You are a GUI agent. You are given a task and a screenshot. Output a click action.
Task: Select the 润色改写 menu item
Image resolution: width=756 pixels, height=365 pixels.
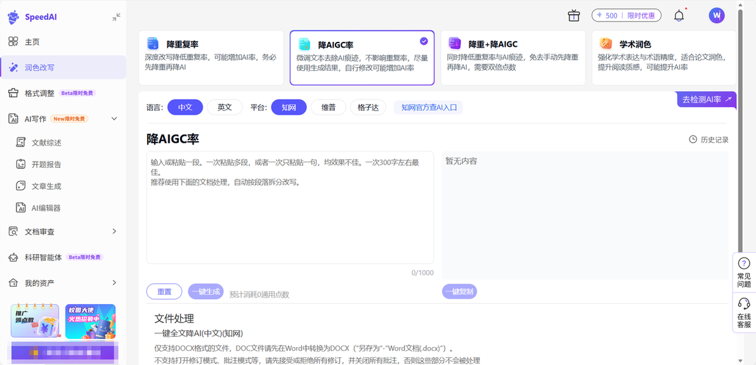63,67
